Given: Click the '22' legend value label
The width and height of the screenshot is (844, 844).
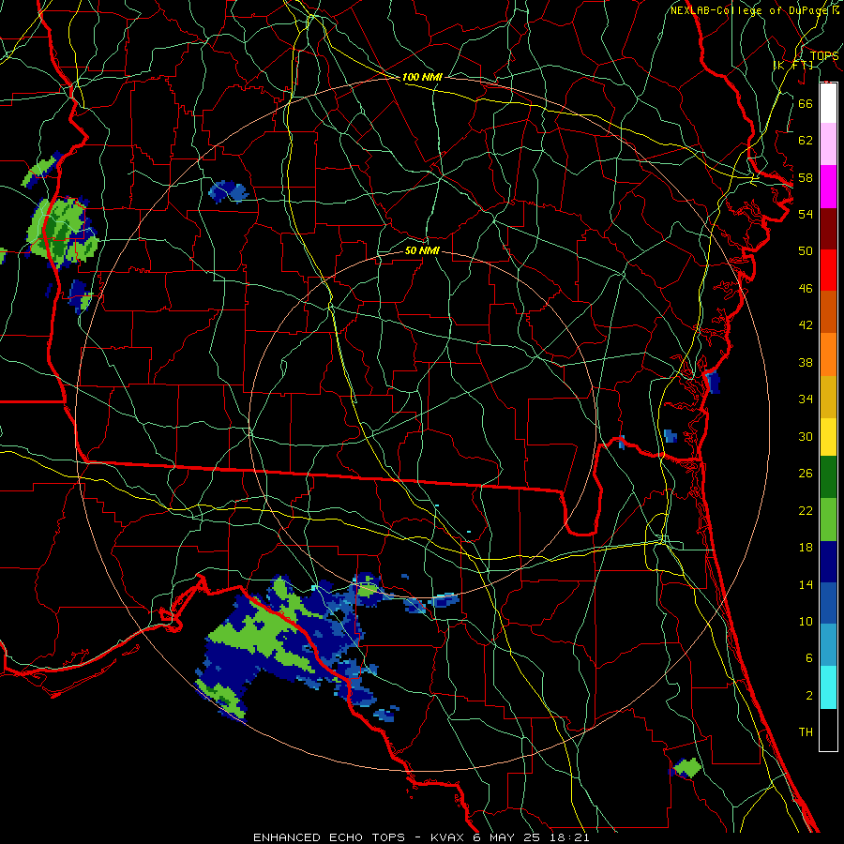Looking at the screenshot, I should coord(806,510).
